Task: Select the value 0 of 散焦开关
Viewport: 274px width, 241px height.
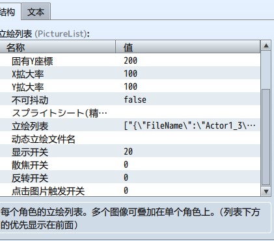Action: (x=126, y=164)
